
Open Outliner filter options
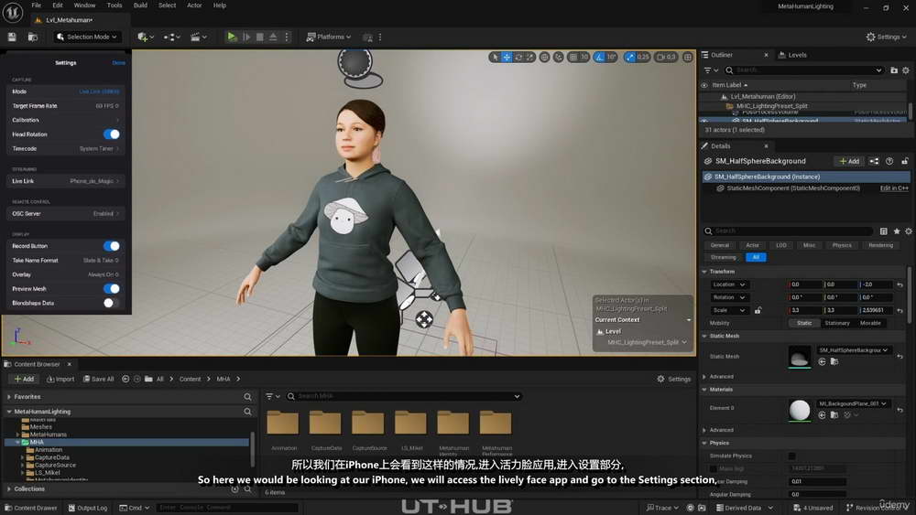click(711, 70)
